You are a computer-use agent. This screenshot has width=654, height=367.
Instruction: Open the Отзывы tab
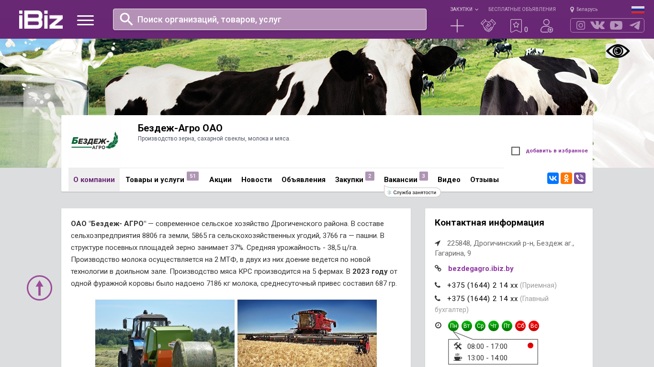pyautogui.click(x=485, y=180)
